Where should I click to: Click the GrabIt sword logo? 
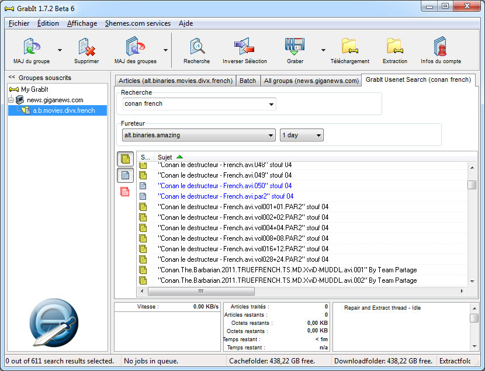click(54, 322)
